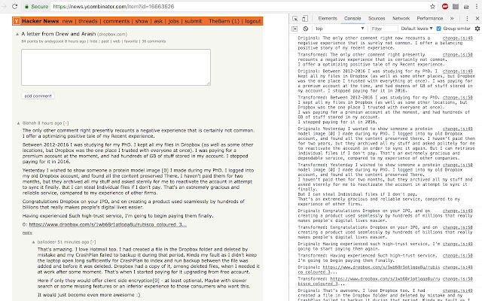Open the Default levels dropdown

416,29
